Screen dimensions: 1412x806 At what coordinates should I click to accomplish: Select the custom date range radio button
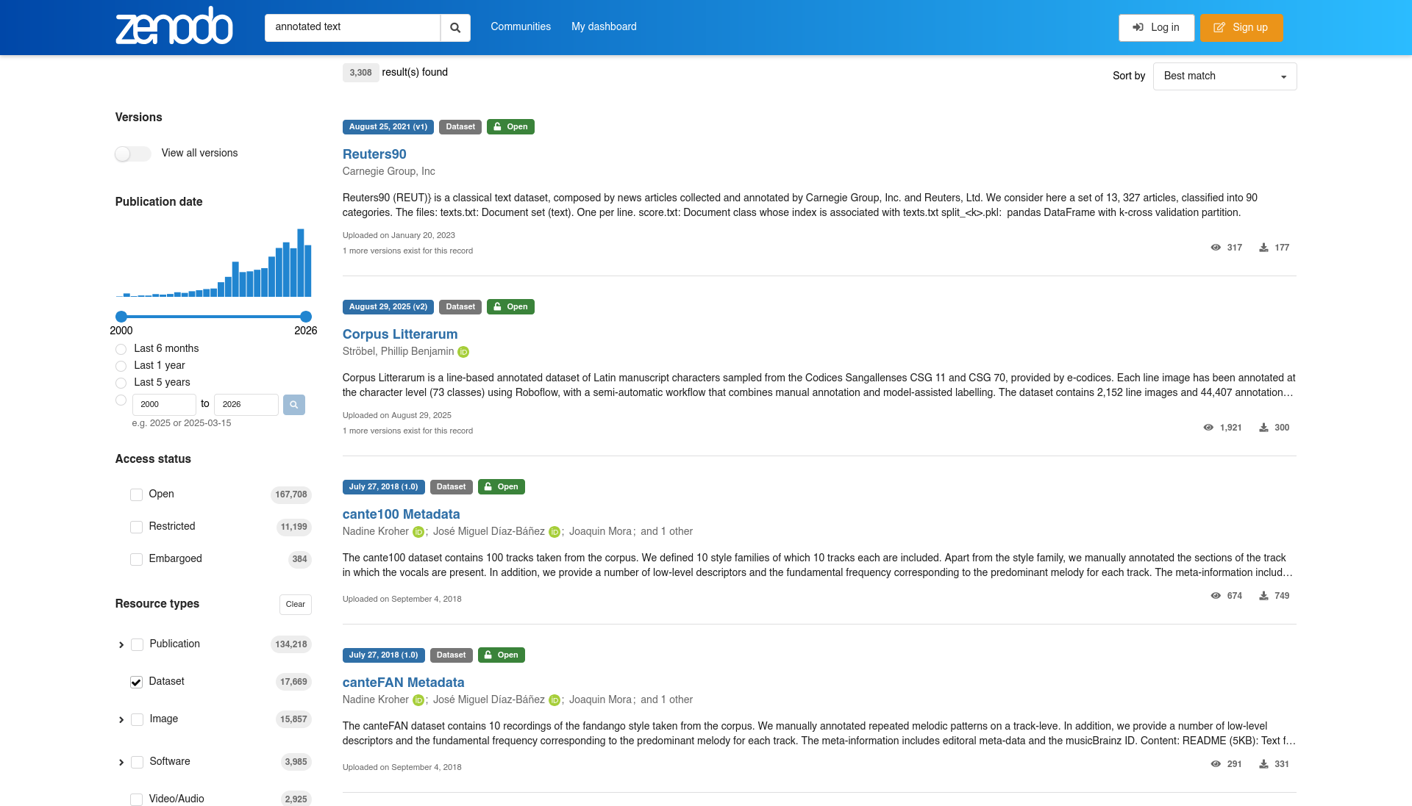point(121,400)
